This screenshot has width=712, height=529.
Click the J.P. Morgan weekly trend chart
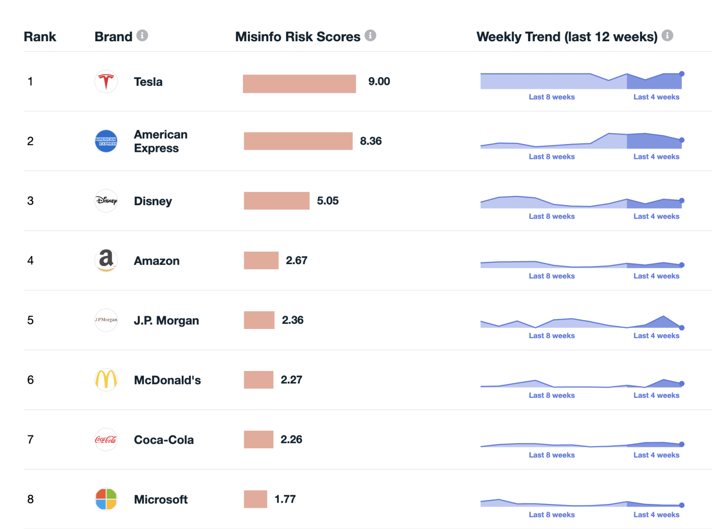[x=581, y=322]
